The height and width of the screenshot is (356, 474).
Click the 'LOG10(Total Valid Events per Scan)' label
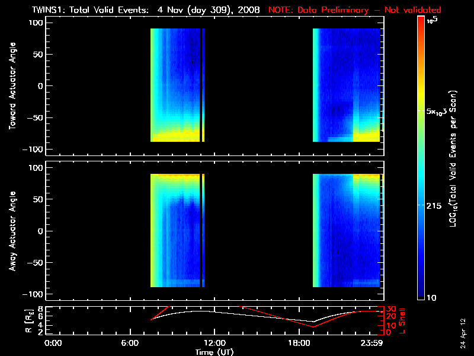pos(457,157)
